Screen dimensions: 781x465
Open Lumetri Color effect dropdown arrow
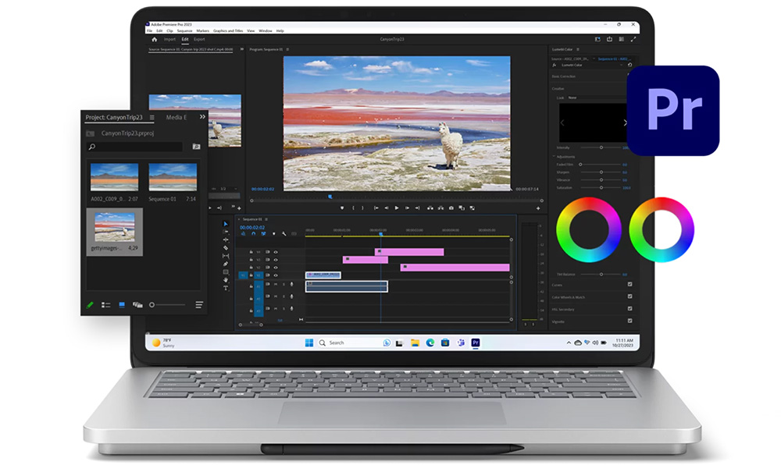(621, 65)
